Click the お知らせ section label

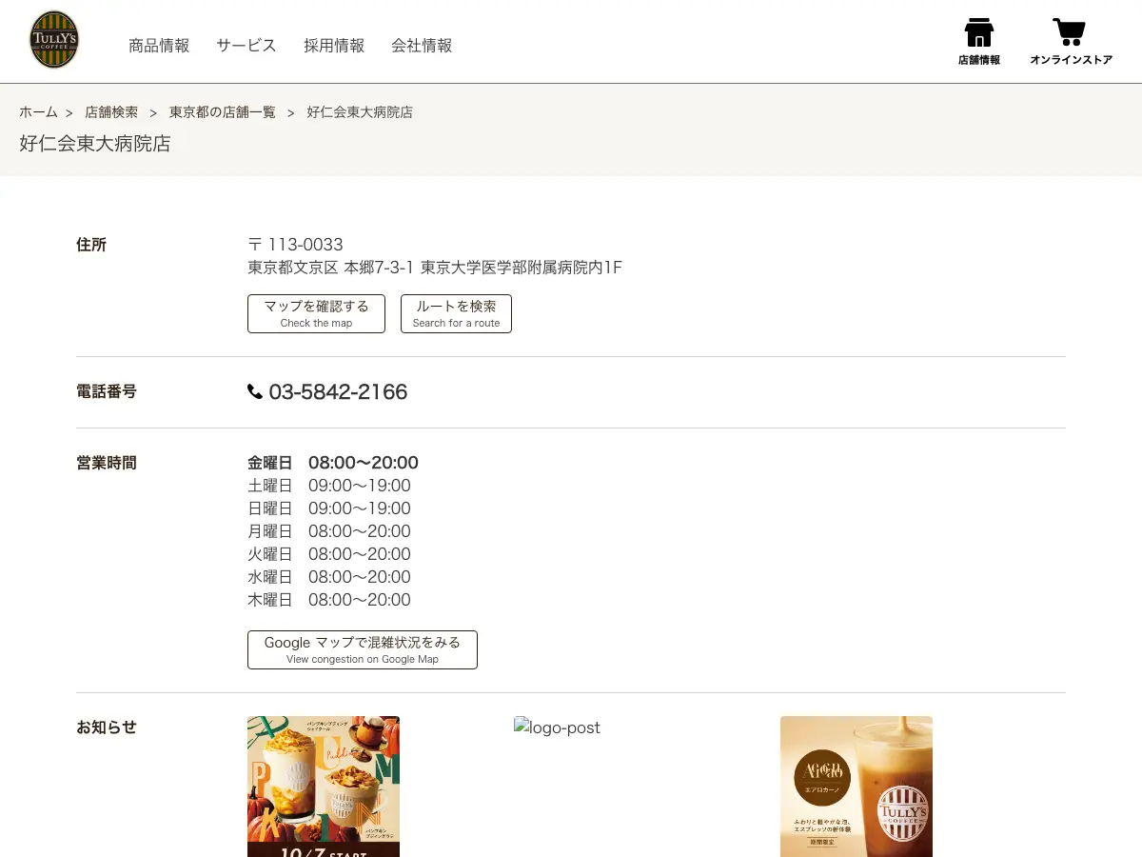[107, 727]
